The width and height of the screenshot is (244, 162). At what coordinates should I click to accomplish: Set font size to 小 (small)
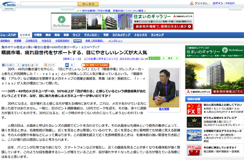click(x=177, y=58)
